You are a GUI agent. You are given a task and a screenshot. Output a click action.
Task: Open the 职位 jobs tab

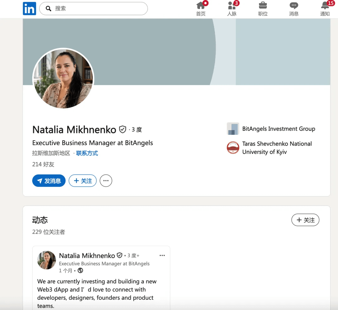click(263, 9)
